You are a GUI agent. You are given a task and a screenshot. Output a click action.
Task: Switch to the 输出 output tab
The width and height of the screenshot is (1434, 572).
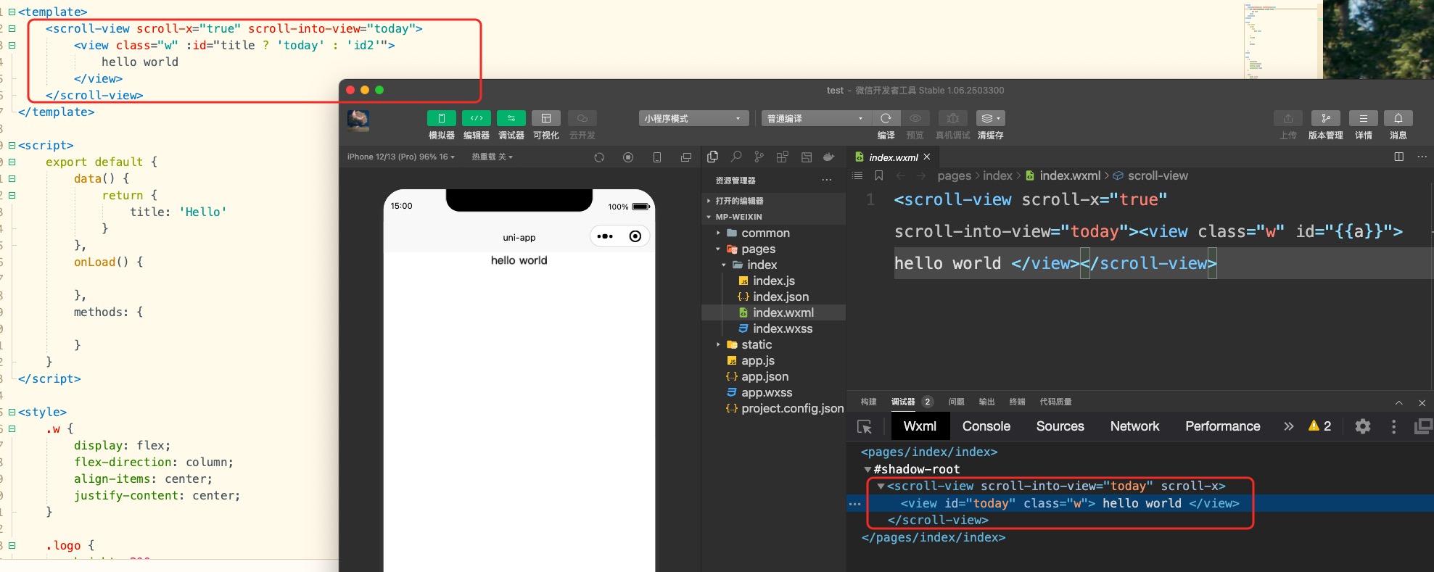987,402
